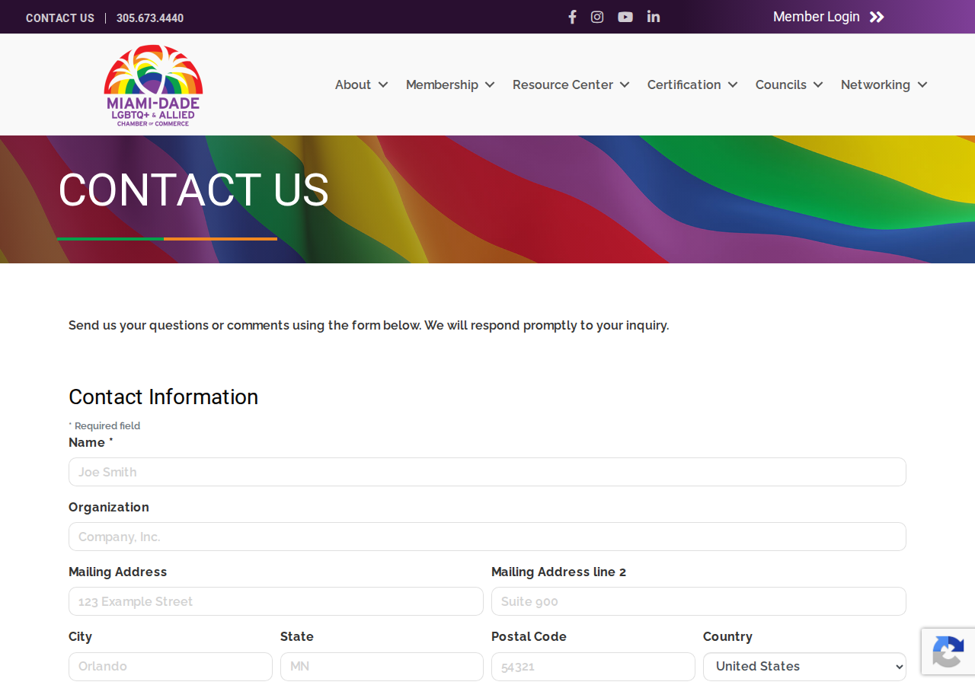Open the About menu item

click(353, 84)
